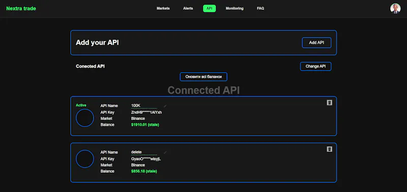Delete the 'delete' API with trash icon
Screen dimensions: 407x192
coord(329,149)
